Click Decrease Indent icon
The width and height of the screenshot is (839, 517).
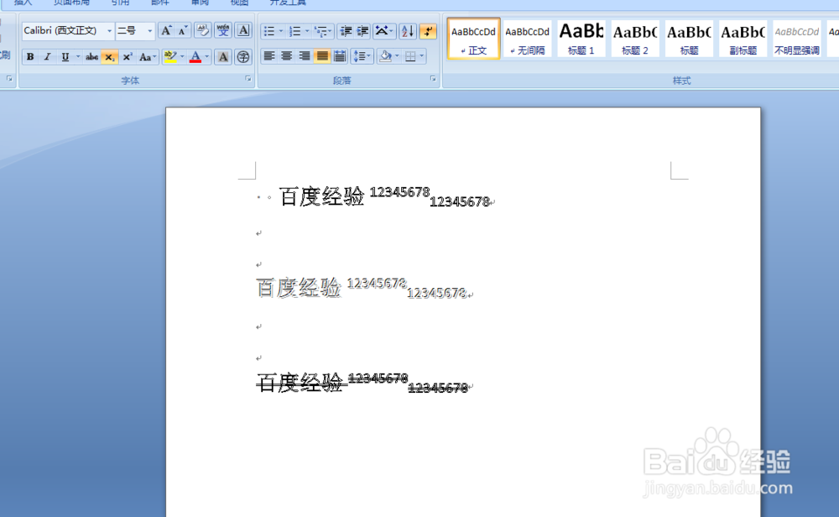coord(346,31)
